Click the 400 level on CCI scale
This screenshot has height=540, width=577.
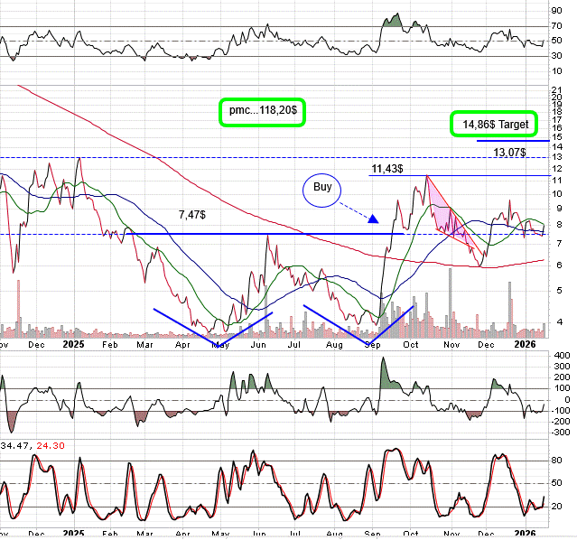[x=560, y=355]
